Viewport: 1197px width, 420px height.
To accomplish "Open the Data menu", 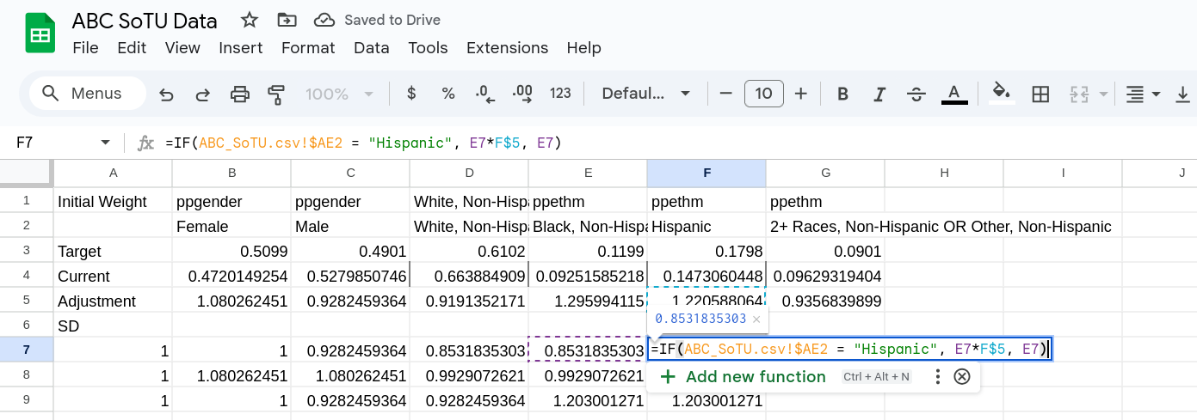I will (371, 48).
